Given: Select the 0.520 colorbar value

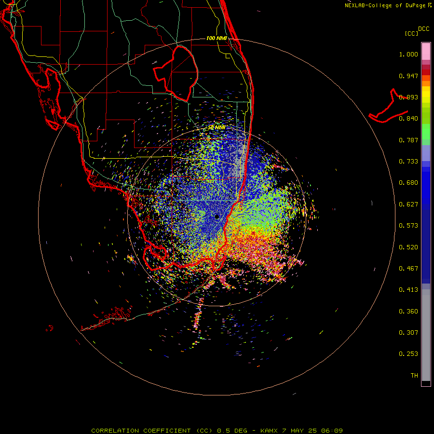Looking at the screenshot, I should click(x=408, y=247).
